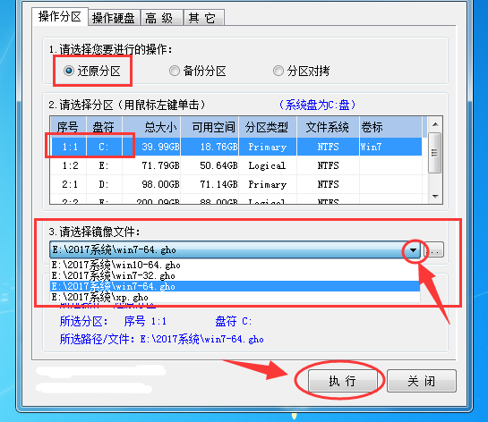This screenshot has width=488, height=422.
Task: Choose E:\2017系统\xp.gho from list
Action: [x=235, y=297]
